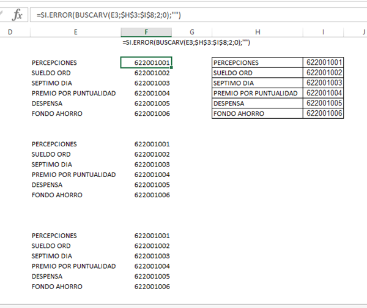The width and height of the screenshot is (367, 308).
Task: Click 622001004 in the bordered table column I
Action: [x=324, y=93]
